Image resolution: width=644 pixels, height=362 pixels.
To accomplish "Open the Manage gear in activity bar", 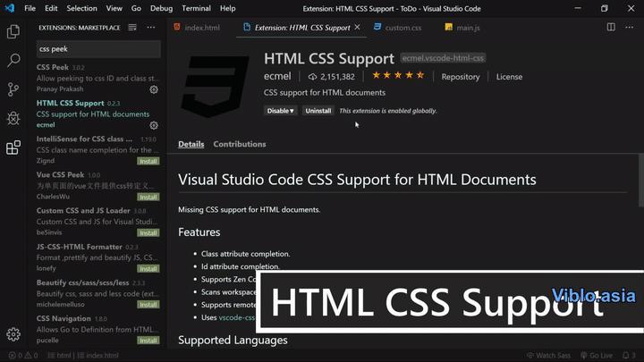I will point(13,334).
